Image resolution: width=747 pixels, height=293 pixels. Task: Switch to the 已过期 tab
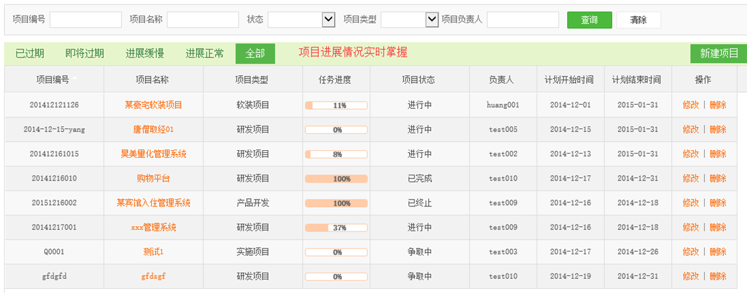point(30,53)
